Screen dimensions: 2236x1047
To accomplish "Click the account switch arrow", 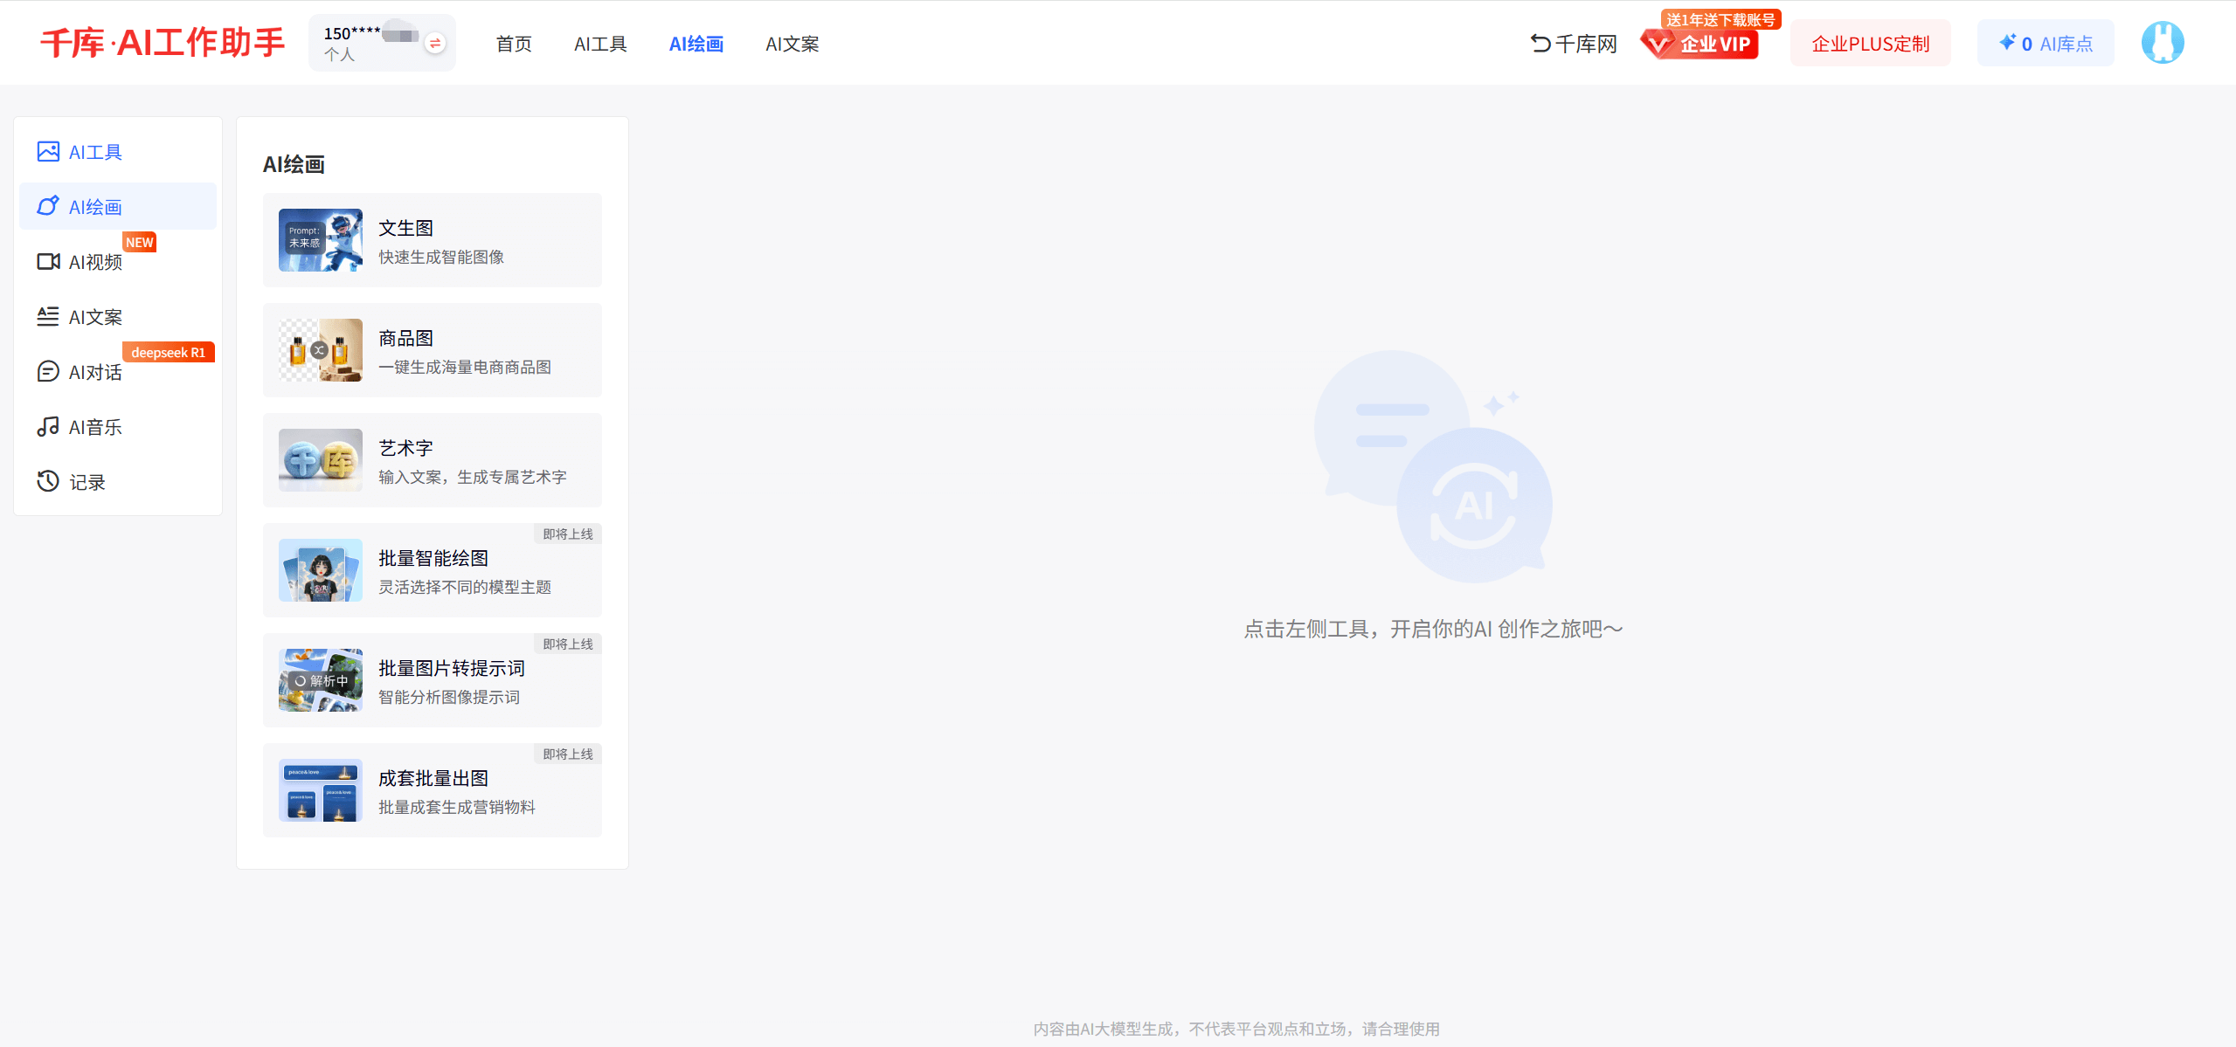I will coord(434,41).
